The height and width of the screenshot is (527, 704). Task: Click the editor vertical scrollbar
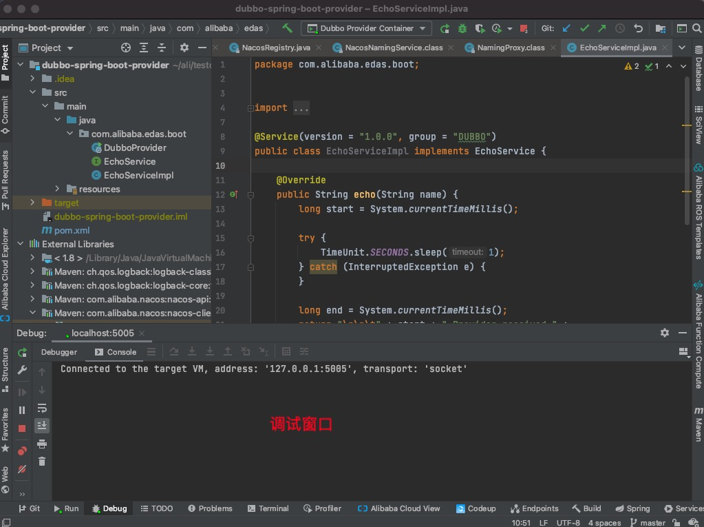click(x=686, y=152)
